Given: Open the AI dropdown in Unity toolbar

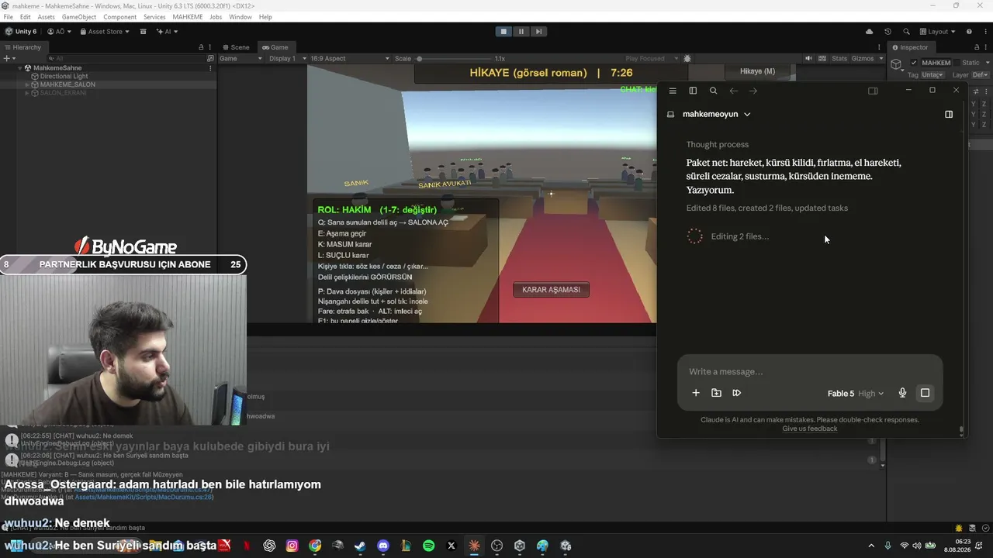Looking at the screenshot, I should tap(167, 32).
